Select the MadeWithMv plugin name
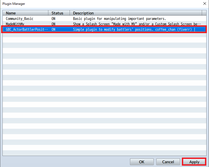This screenshot has width=209, height=167. click(x=15, y=24)
